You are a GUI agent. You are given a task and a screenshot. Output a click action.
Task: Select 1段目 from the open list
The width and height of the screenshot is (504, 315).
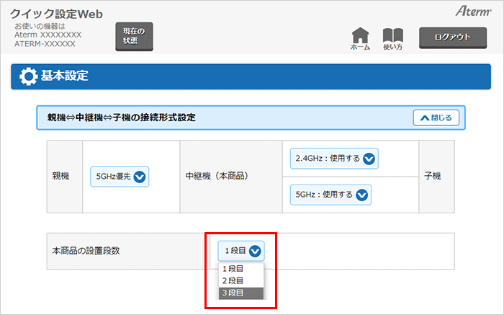coord(233,269)
